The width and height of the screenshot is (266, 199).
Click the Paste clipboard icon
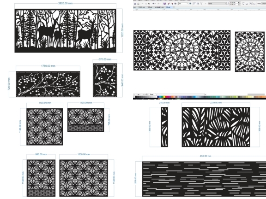[x=149, y=4]
